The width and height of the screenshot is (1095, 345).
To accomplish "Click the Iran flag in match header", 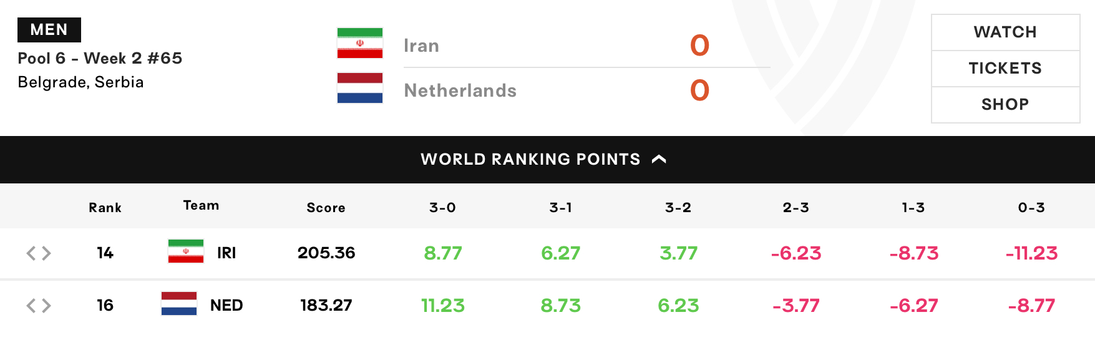I will (x=360, y=43).
